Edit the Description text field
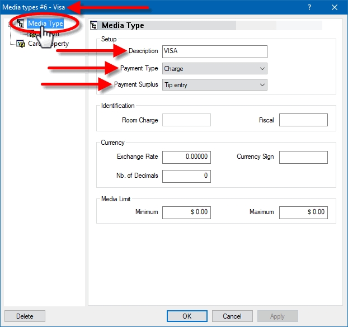 tap(214, 51)
